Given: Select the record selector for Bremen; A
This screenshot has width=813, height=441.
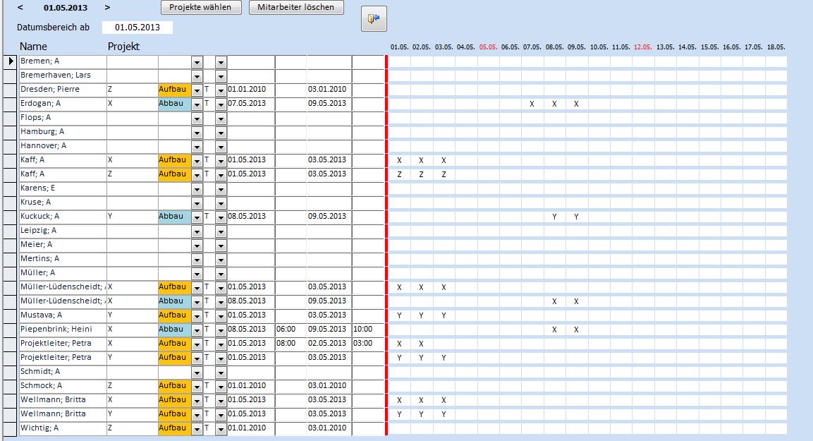Looking at the screenshot, I should pyautogui.click(x=11, y=61).
